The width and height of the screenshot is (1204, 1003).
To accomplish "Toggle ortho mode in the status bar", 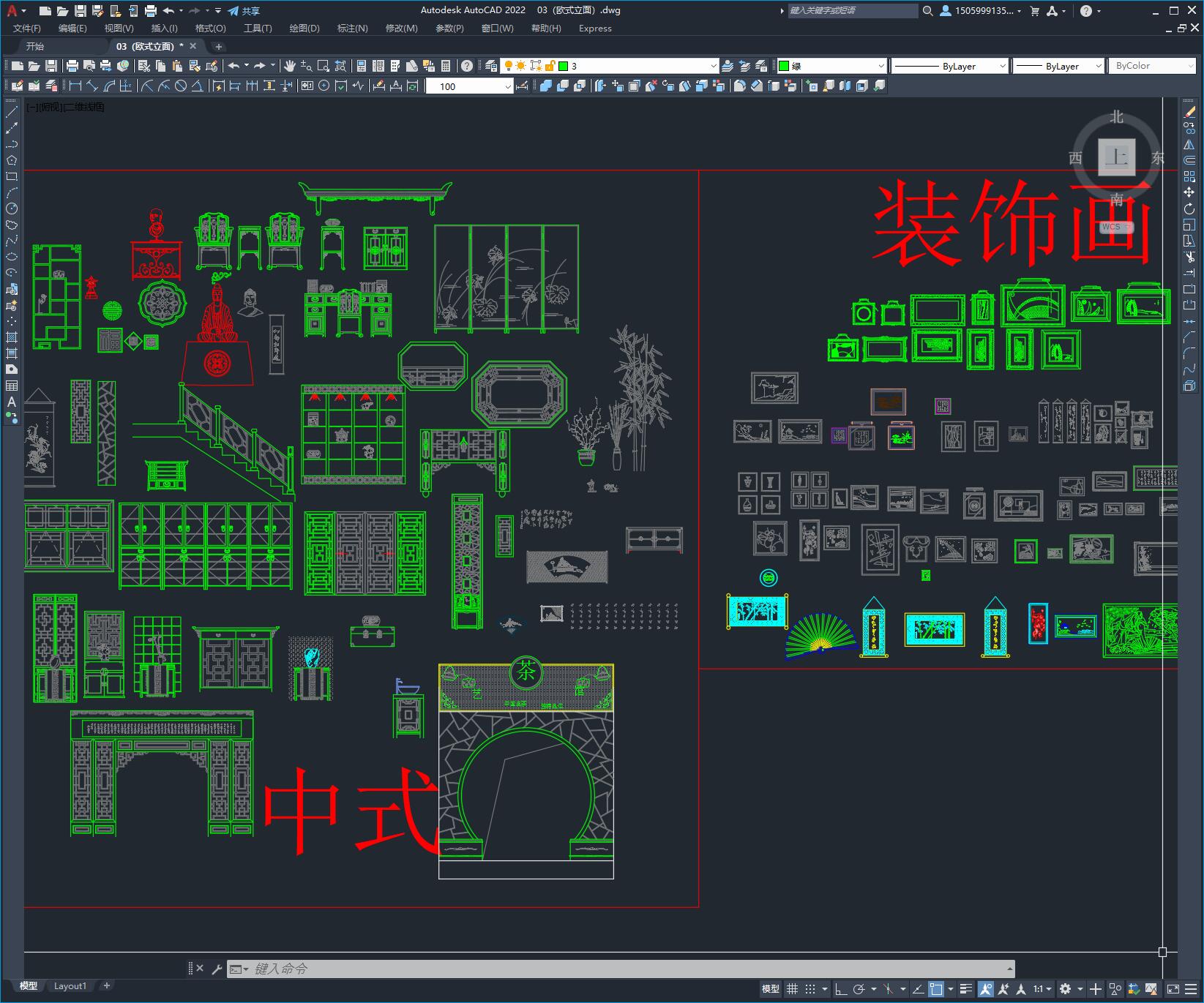I will point(840,988).
